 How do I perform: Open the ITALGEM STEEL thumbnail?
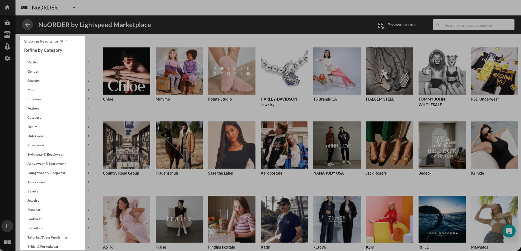tap(389, 71)
